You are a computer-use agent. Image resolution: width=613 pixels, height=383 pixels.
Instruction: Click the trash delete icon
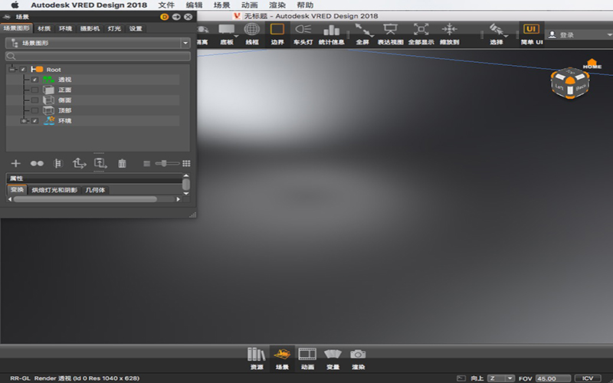(x=122, y=163)
